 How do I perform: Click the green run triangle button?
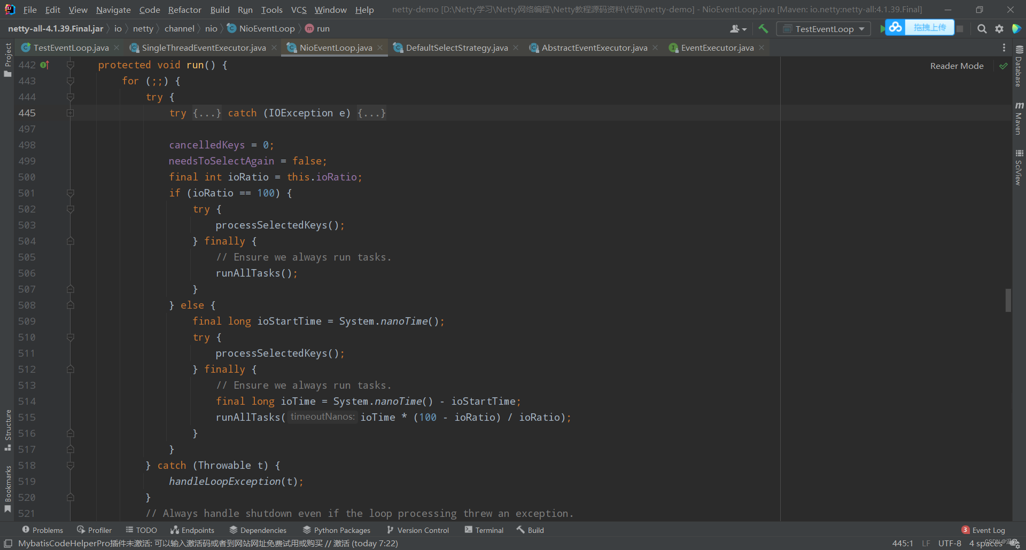tap(882, 29)
